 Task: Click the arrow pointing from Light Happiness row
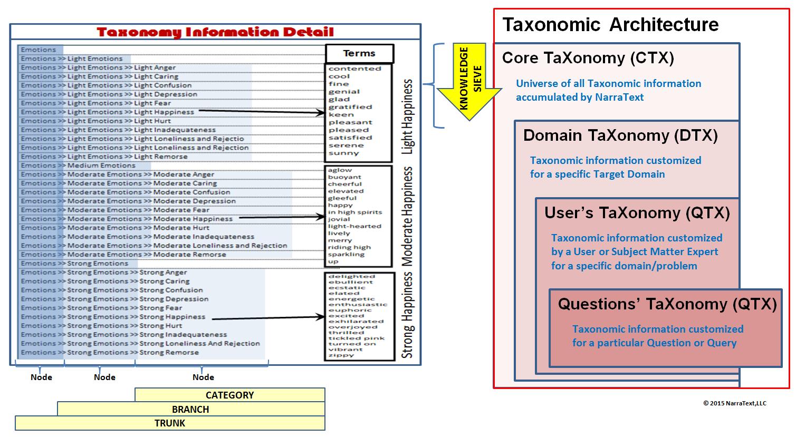pos(261,112)
